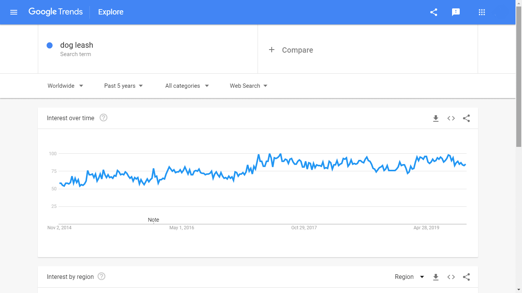Download Interest by region data
522x293 pixels.
436,277
